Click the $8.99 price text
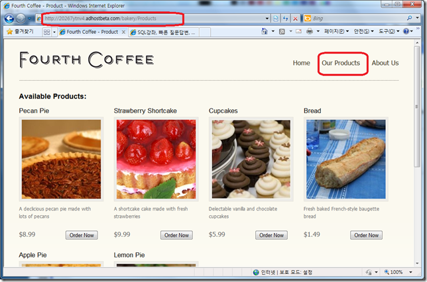Viewport: 427px width, 282px height. click(27, 234)
